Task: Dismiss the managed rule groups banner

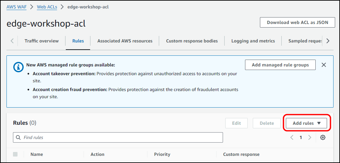Action: (x=324, y=65)
